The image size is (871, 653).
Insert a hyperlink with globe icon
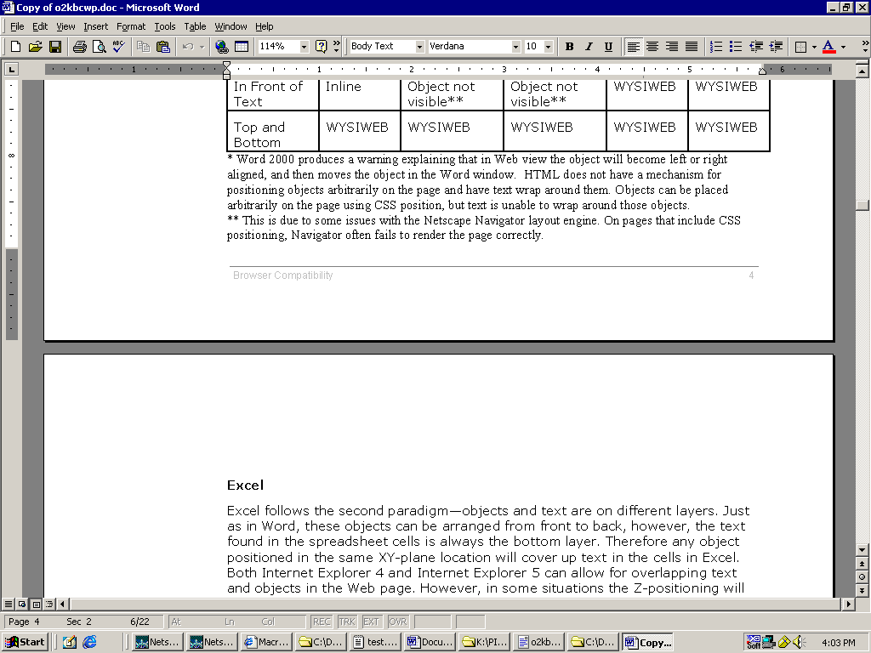pyautogui.click(x=222, y=47)
